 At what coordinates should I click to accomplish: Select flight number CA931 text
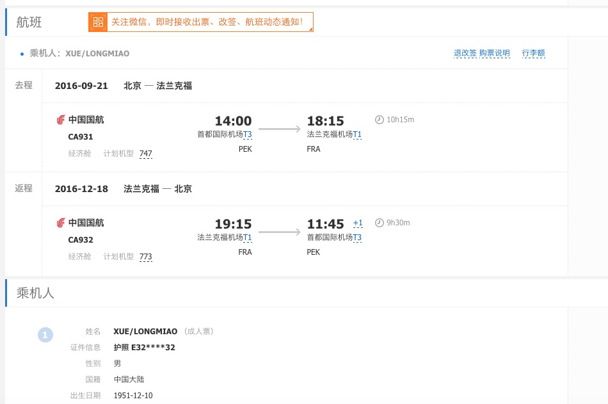(81, 137)
